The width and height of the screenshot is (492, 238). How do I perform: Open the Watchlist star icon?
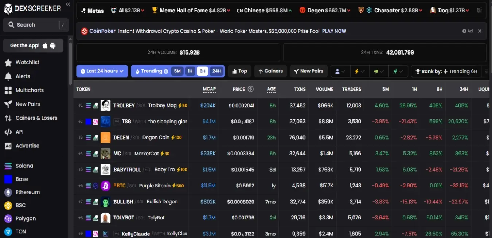pyautogui.click(x=8, y=63)
